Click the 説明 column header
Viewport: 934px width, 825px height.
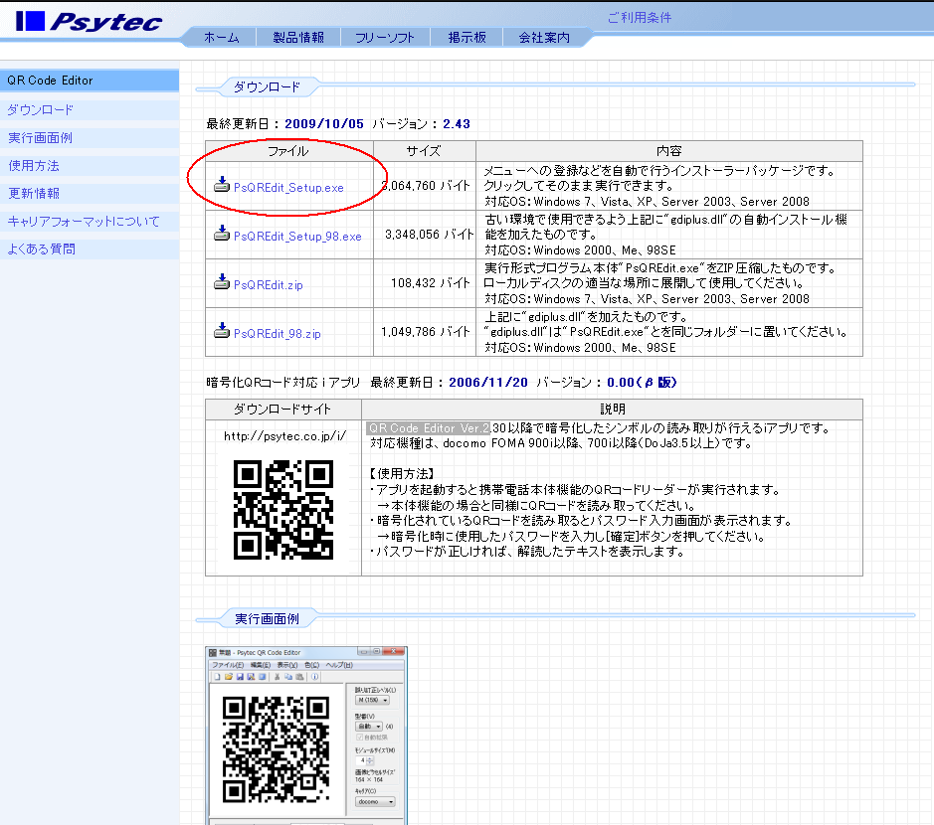pos(613,410)
